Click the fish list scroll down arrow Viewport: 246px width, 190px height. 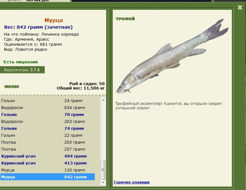103,182
